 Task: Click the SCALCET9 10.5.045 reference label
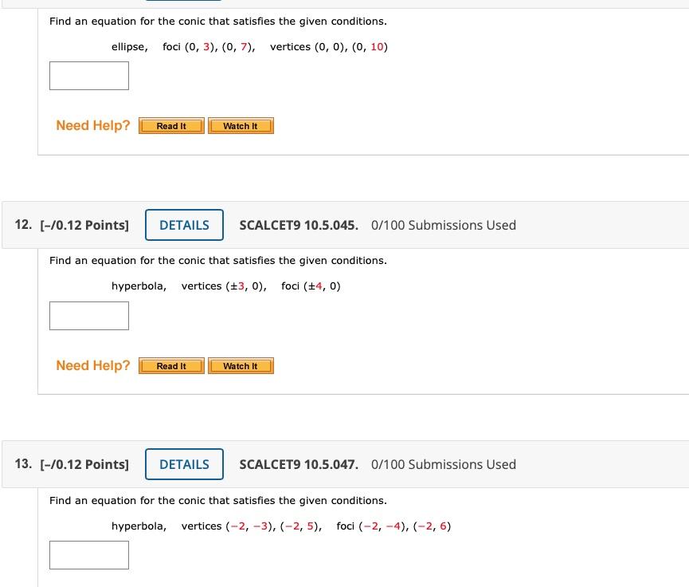click(x=298, y=225)
